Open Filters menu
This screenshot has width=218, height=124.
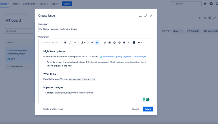click(16, 4)
